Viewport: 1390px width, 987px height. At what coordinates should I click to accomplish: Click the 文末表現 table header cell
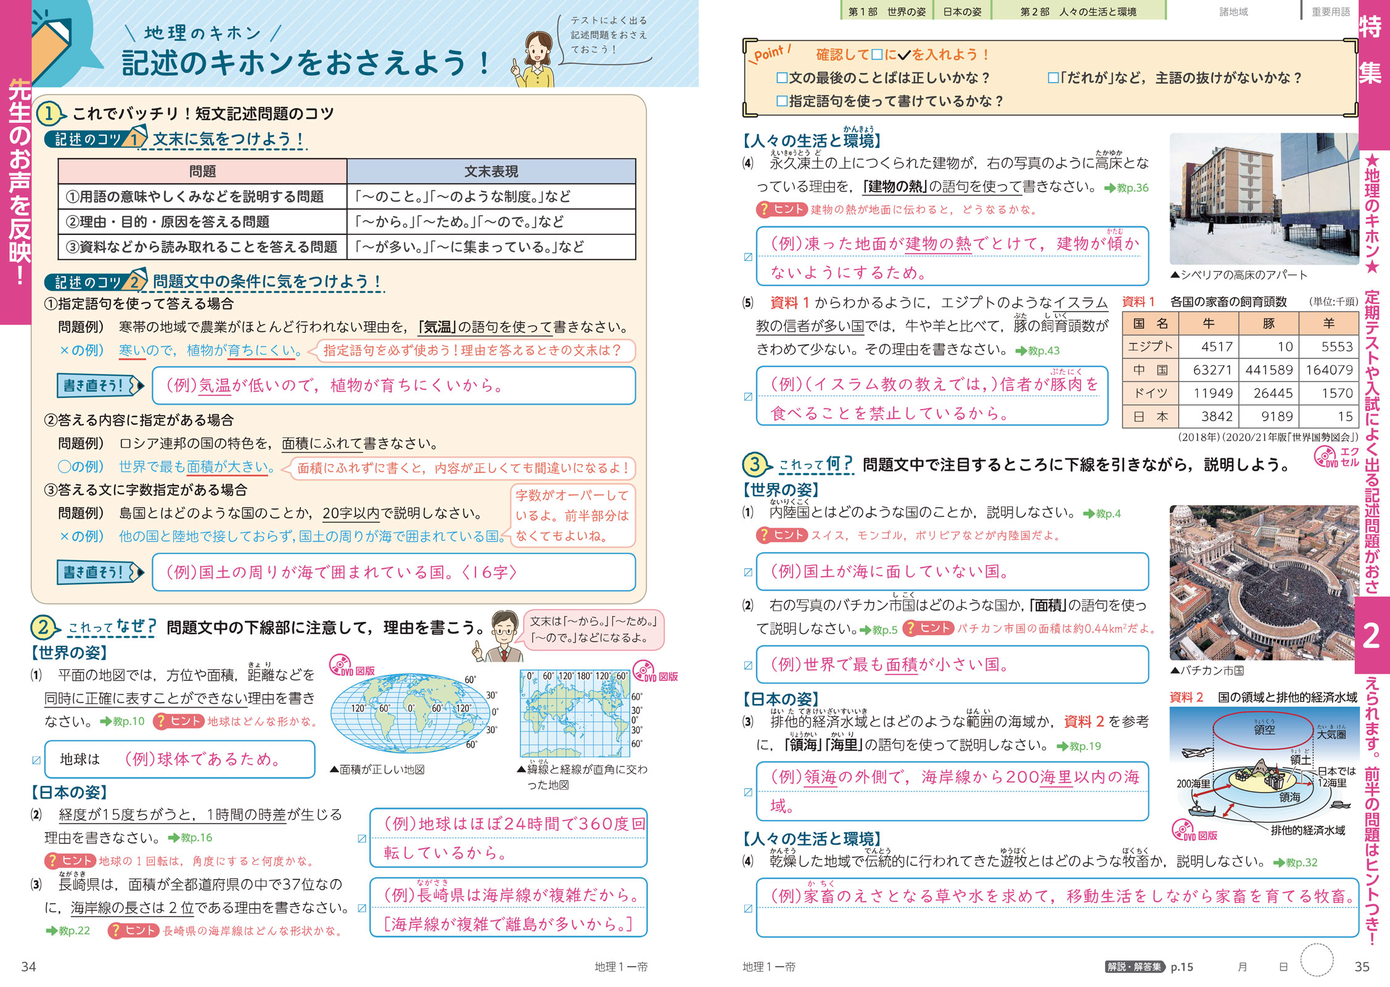(x=491, y=171)
